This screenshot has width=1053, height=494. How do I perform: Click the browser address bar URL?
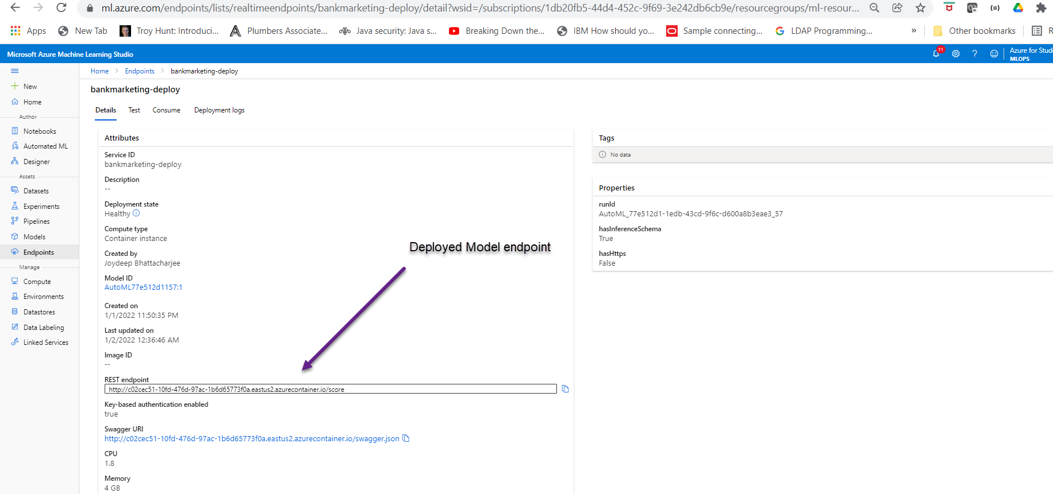pos(480,8)
